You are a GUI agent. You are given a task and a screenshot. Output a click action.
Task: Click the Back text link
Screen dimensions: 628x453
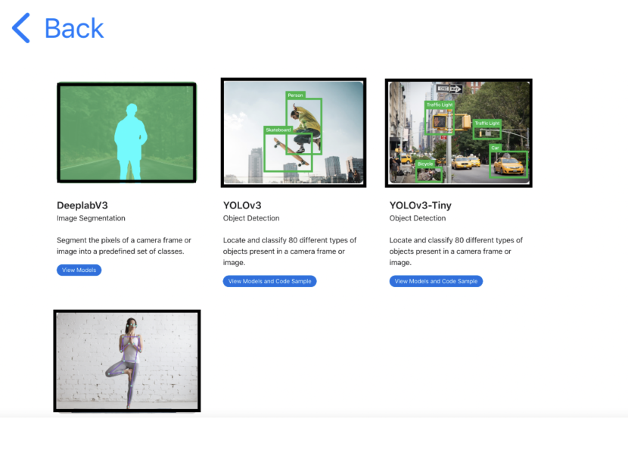pyautogui.click(x=74, y=29)
